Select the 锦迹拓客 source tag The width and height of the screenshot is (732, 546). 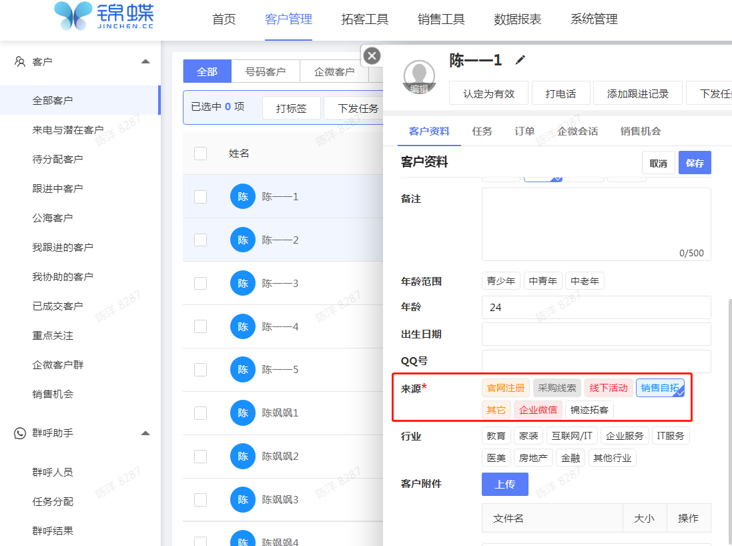point(590,410)
